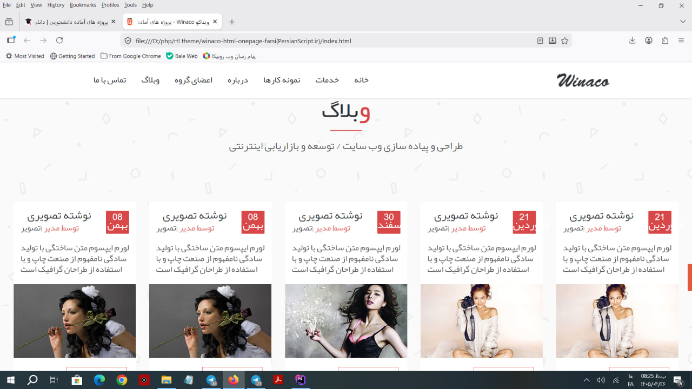Screen dimensions: 692x389
Task: Open the From Google Chrome bookmarks folder
Action: 130,56
